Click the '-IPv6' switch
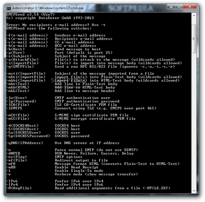 [x=12, y=181]
